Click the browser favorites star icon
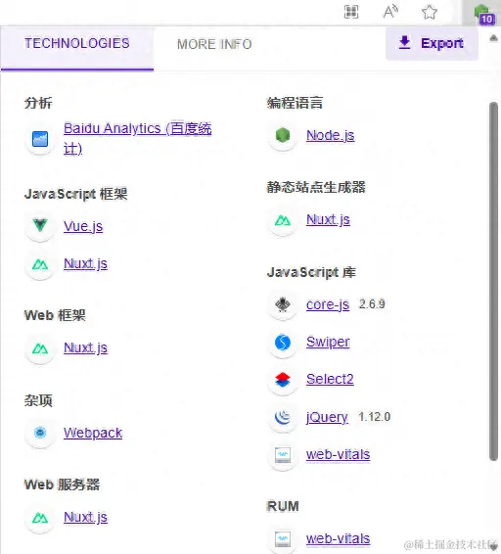This screenshot has width=501, height=554. pyautogui.click(x=430, y=12)
